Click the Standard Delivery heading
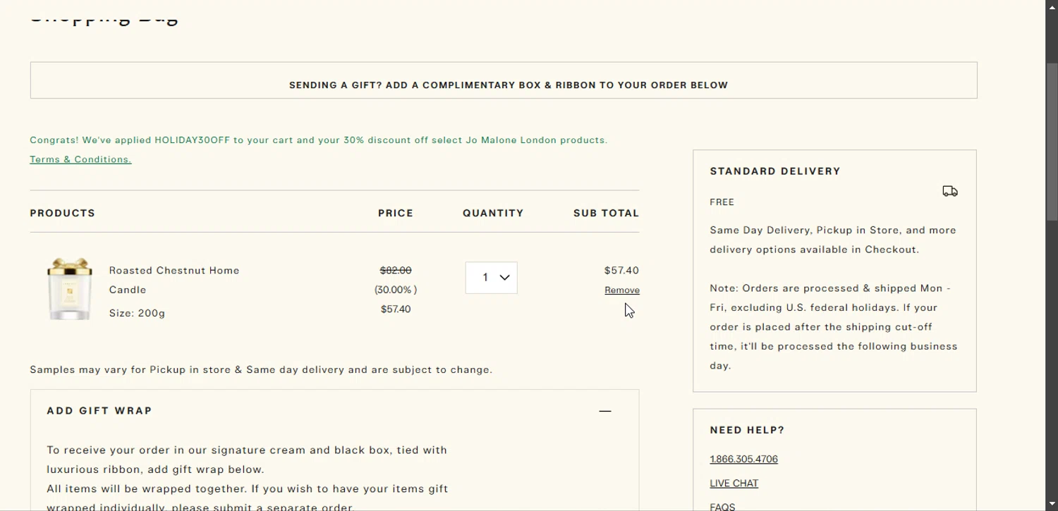 (x=775, y=171)
